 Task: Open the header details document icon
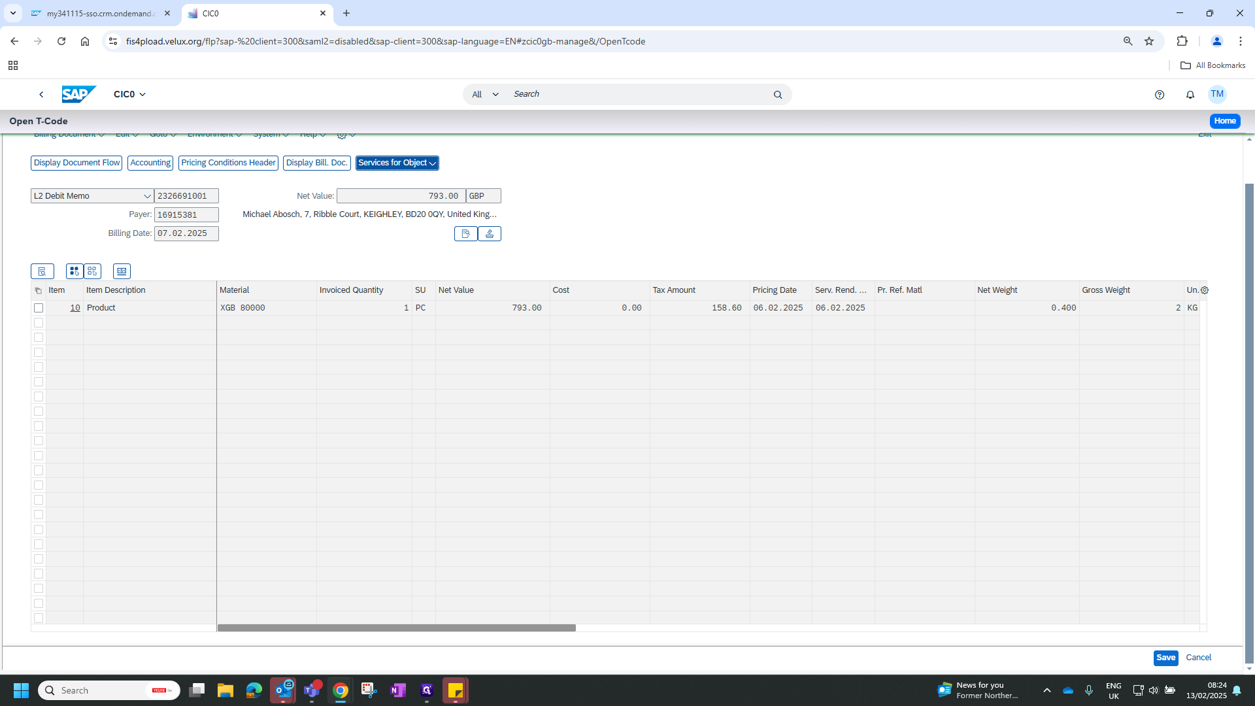[x=465, y=233]
